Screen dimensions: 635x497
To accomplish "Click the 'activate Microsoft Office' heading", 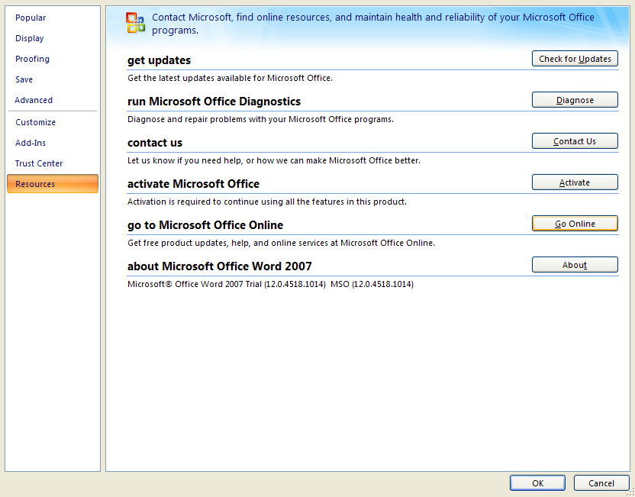I will (x=193, y=184).
